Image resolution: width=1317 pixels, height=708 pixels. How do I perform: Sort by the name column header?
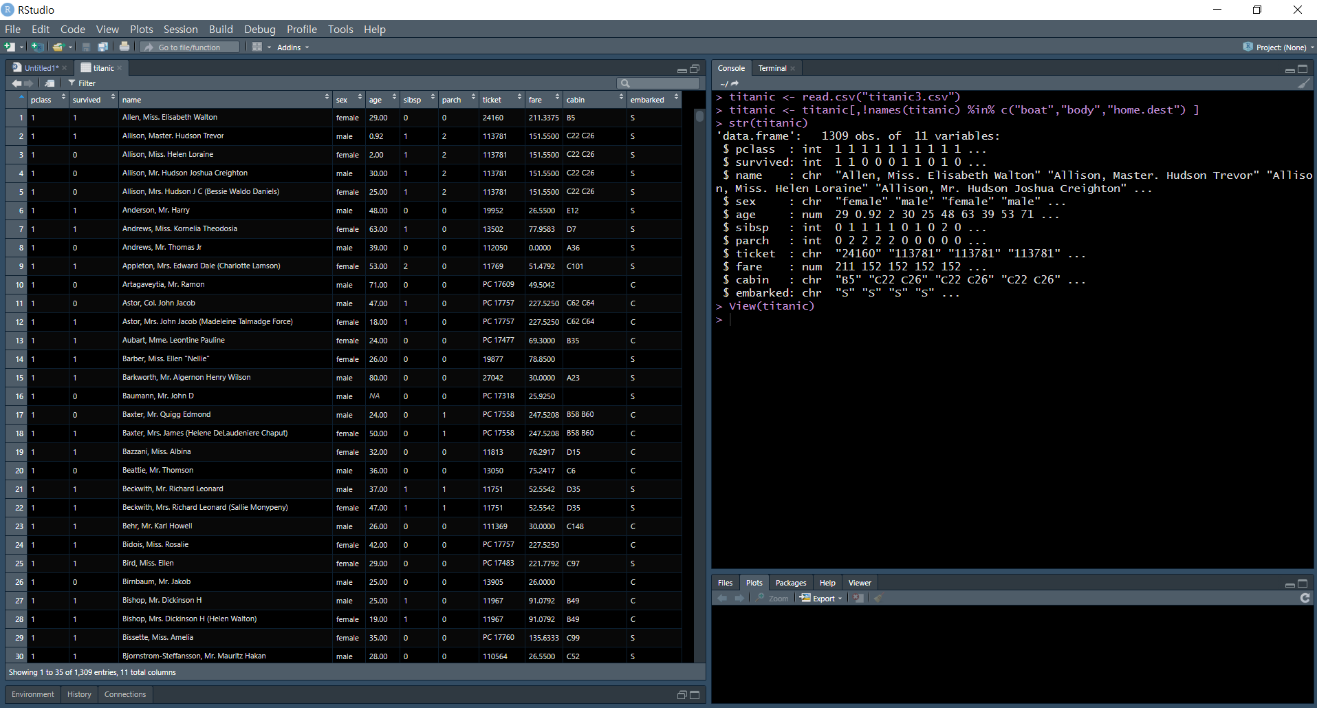pos(225,100)
